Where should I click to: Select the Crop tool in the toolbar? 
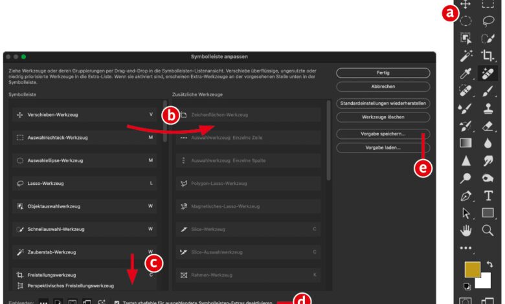488,56
